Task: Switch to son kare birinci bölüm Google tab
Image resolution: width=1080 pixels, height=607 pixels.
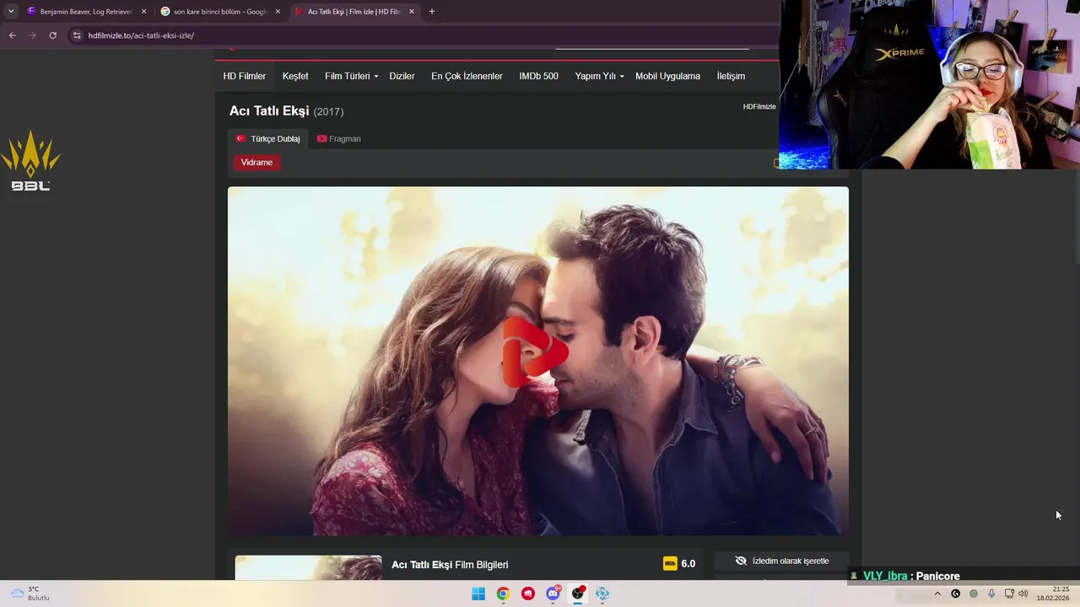Action: coord(220,12)
